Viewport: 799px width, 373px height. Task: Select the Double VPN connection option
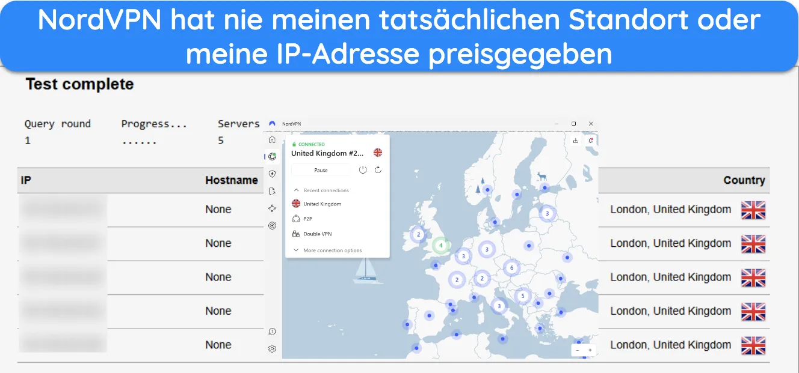(x=312, y=234)
